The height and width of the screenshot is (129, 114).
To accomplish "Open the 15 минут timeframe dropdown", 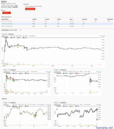I will coord(57,70).
